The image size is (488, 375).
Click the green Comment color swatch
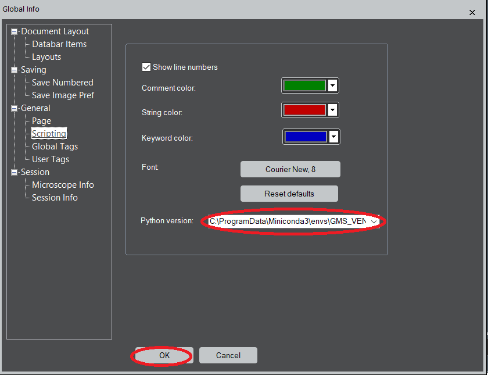[x=304, y=86]
